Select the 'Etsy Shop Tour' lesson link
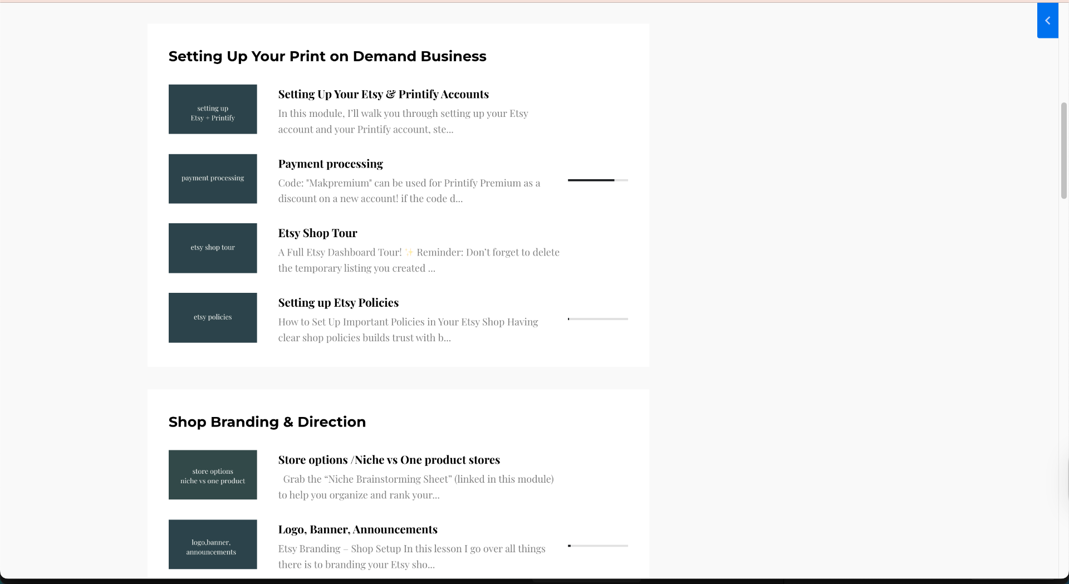This screenshot has width=1069, height=584. pyautogui.click(x=317, y=233)
